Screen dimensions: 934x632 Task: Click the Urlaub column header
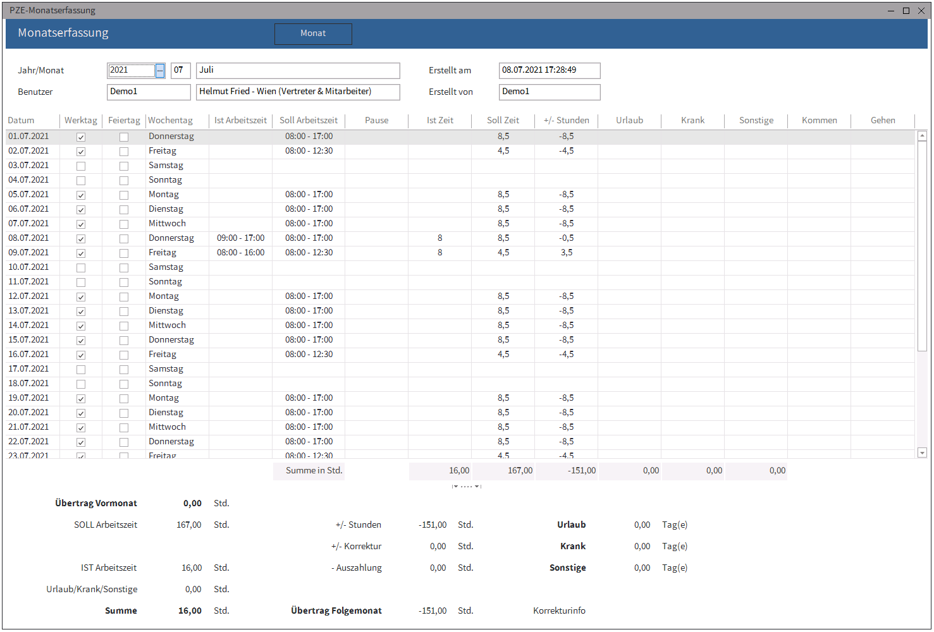coord(630,120)
